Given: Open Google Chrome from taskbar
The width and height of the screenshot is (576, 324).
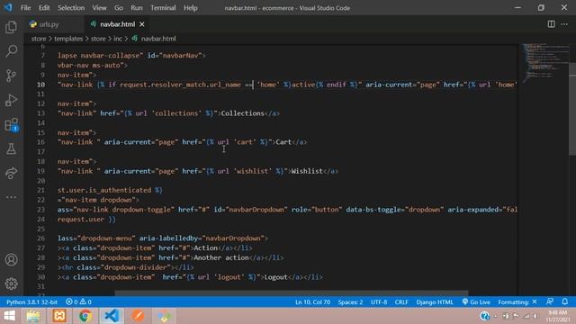Looking at the screenshot, I should 85,316.
